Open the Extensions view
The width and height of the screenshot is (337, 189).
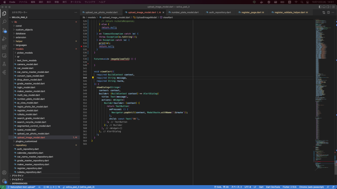4,47
